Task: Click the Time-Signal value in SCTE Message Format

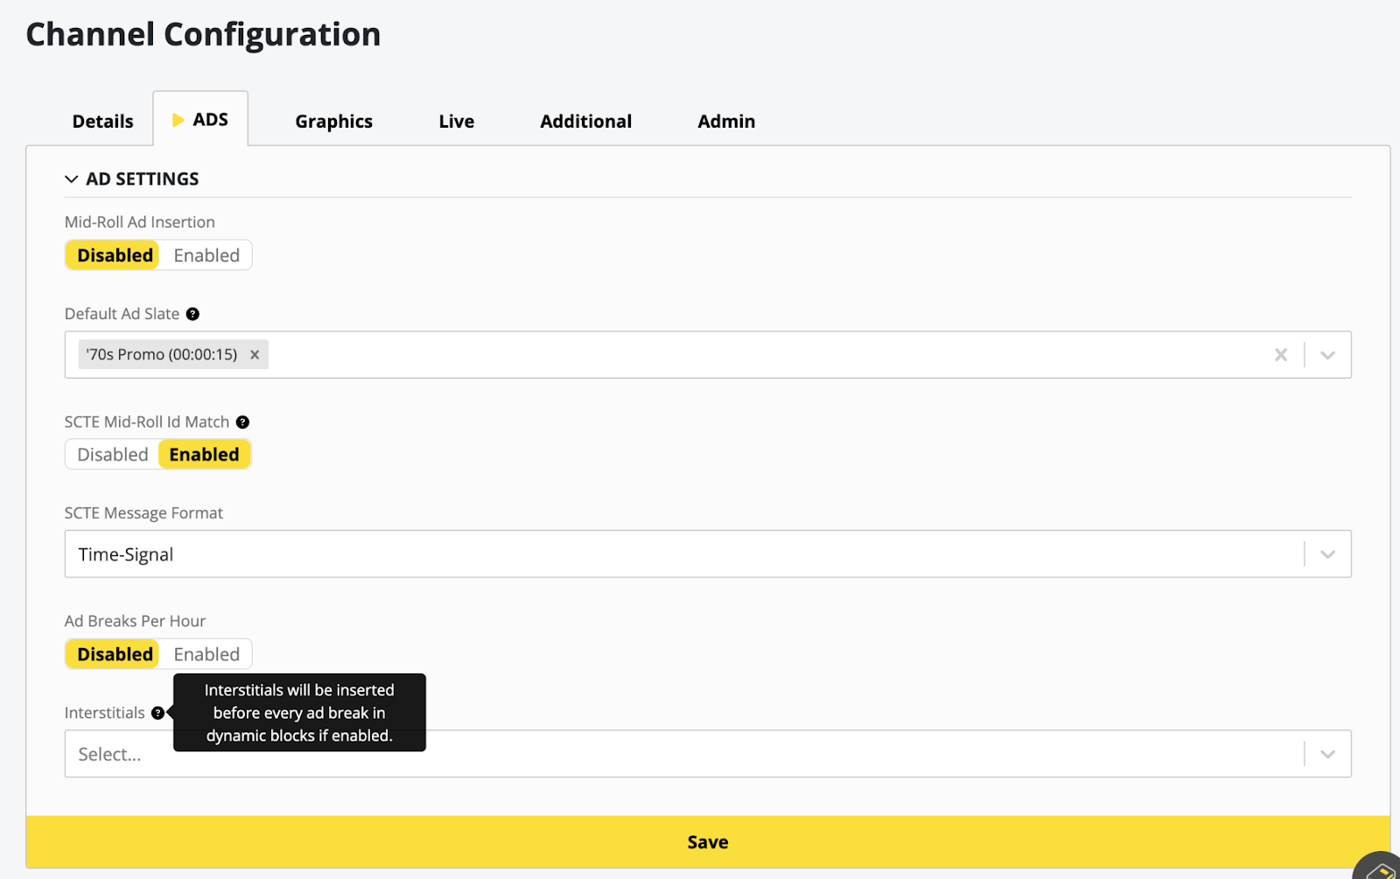Action: click(x=126, y=555)
